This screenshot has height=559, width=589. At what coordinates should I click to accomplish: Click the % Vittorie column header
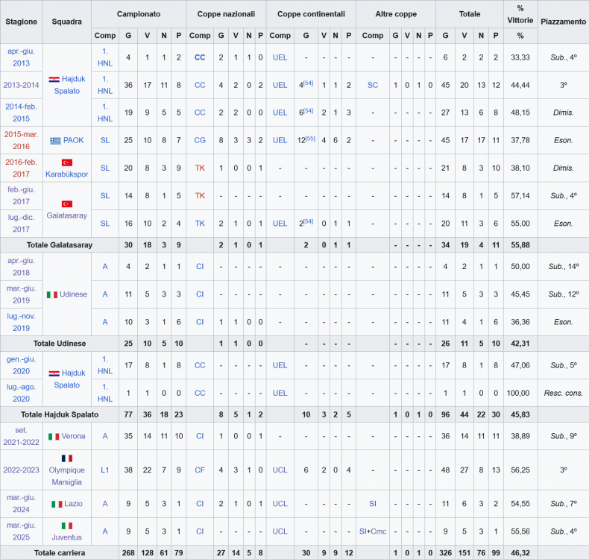520,14
